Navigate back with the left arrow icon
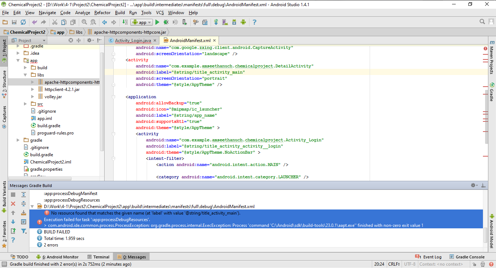 [105, 22]
